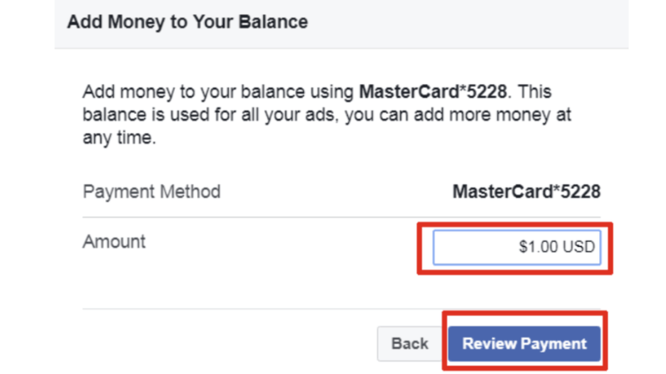Click the "any time." text ending the description

(119, 137)
